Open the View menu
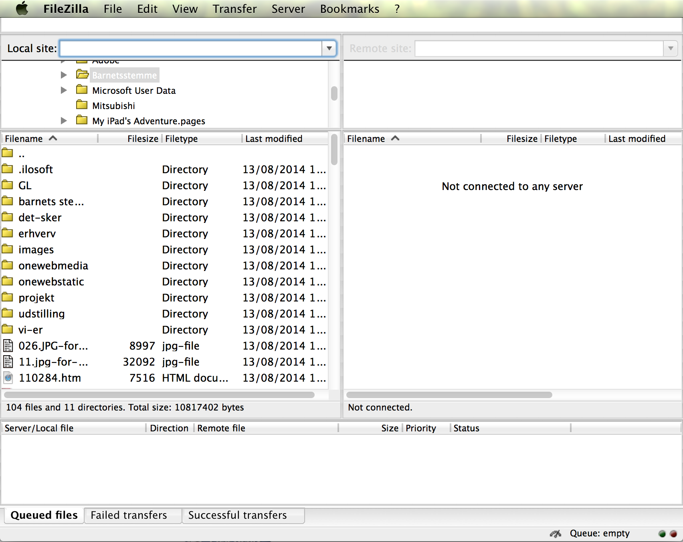This screenshot has width=683, height=542. 185,9
